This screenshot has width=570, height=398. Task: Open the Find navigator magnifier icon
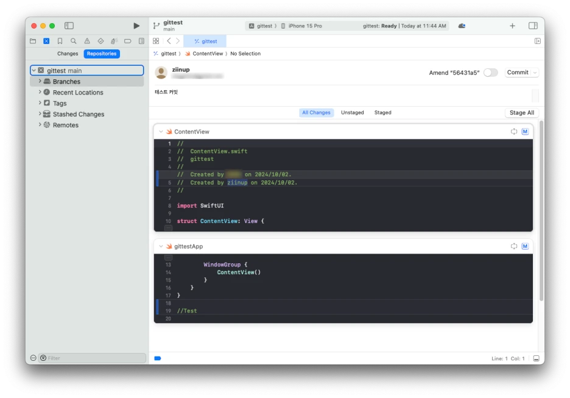74,41
